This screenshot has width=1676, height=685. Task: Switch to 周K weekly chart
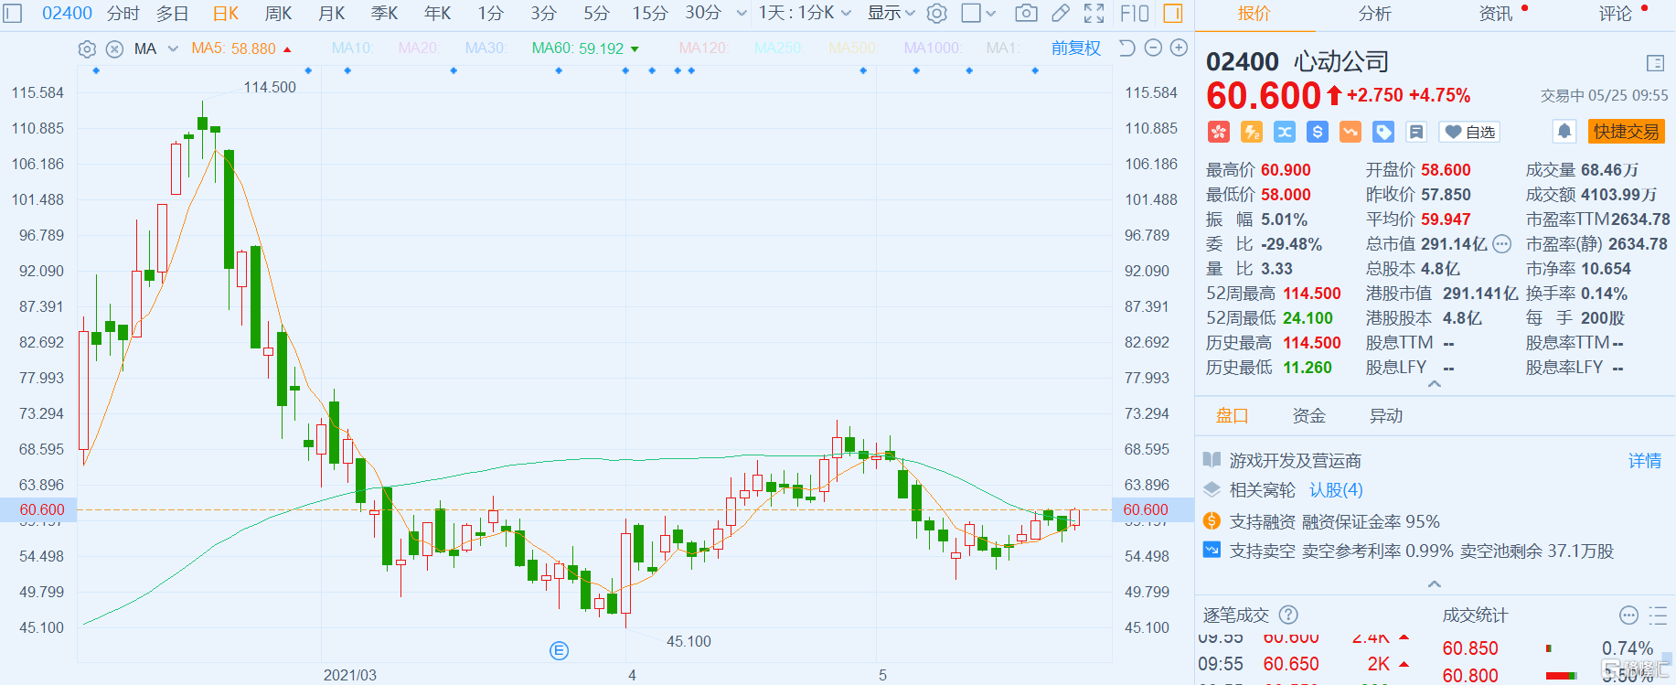(278, 13)
